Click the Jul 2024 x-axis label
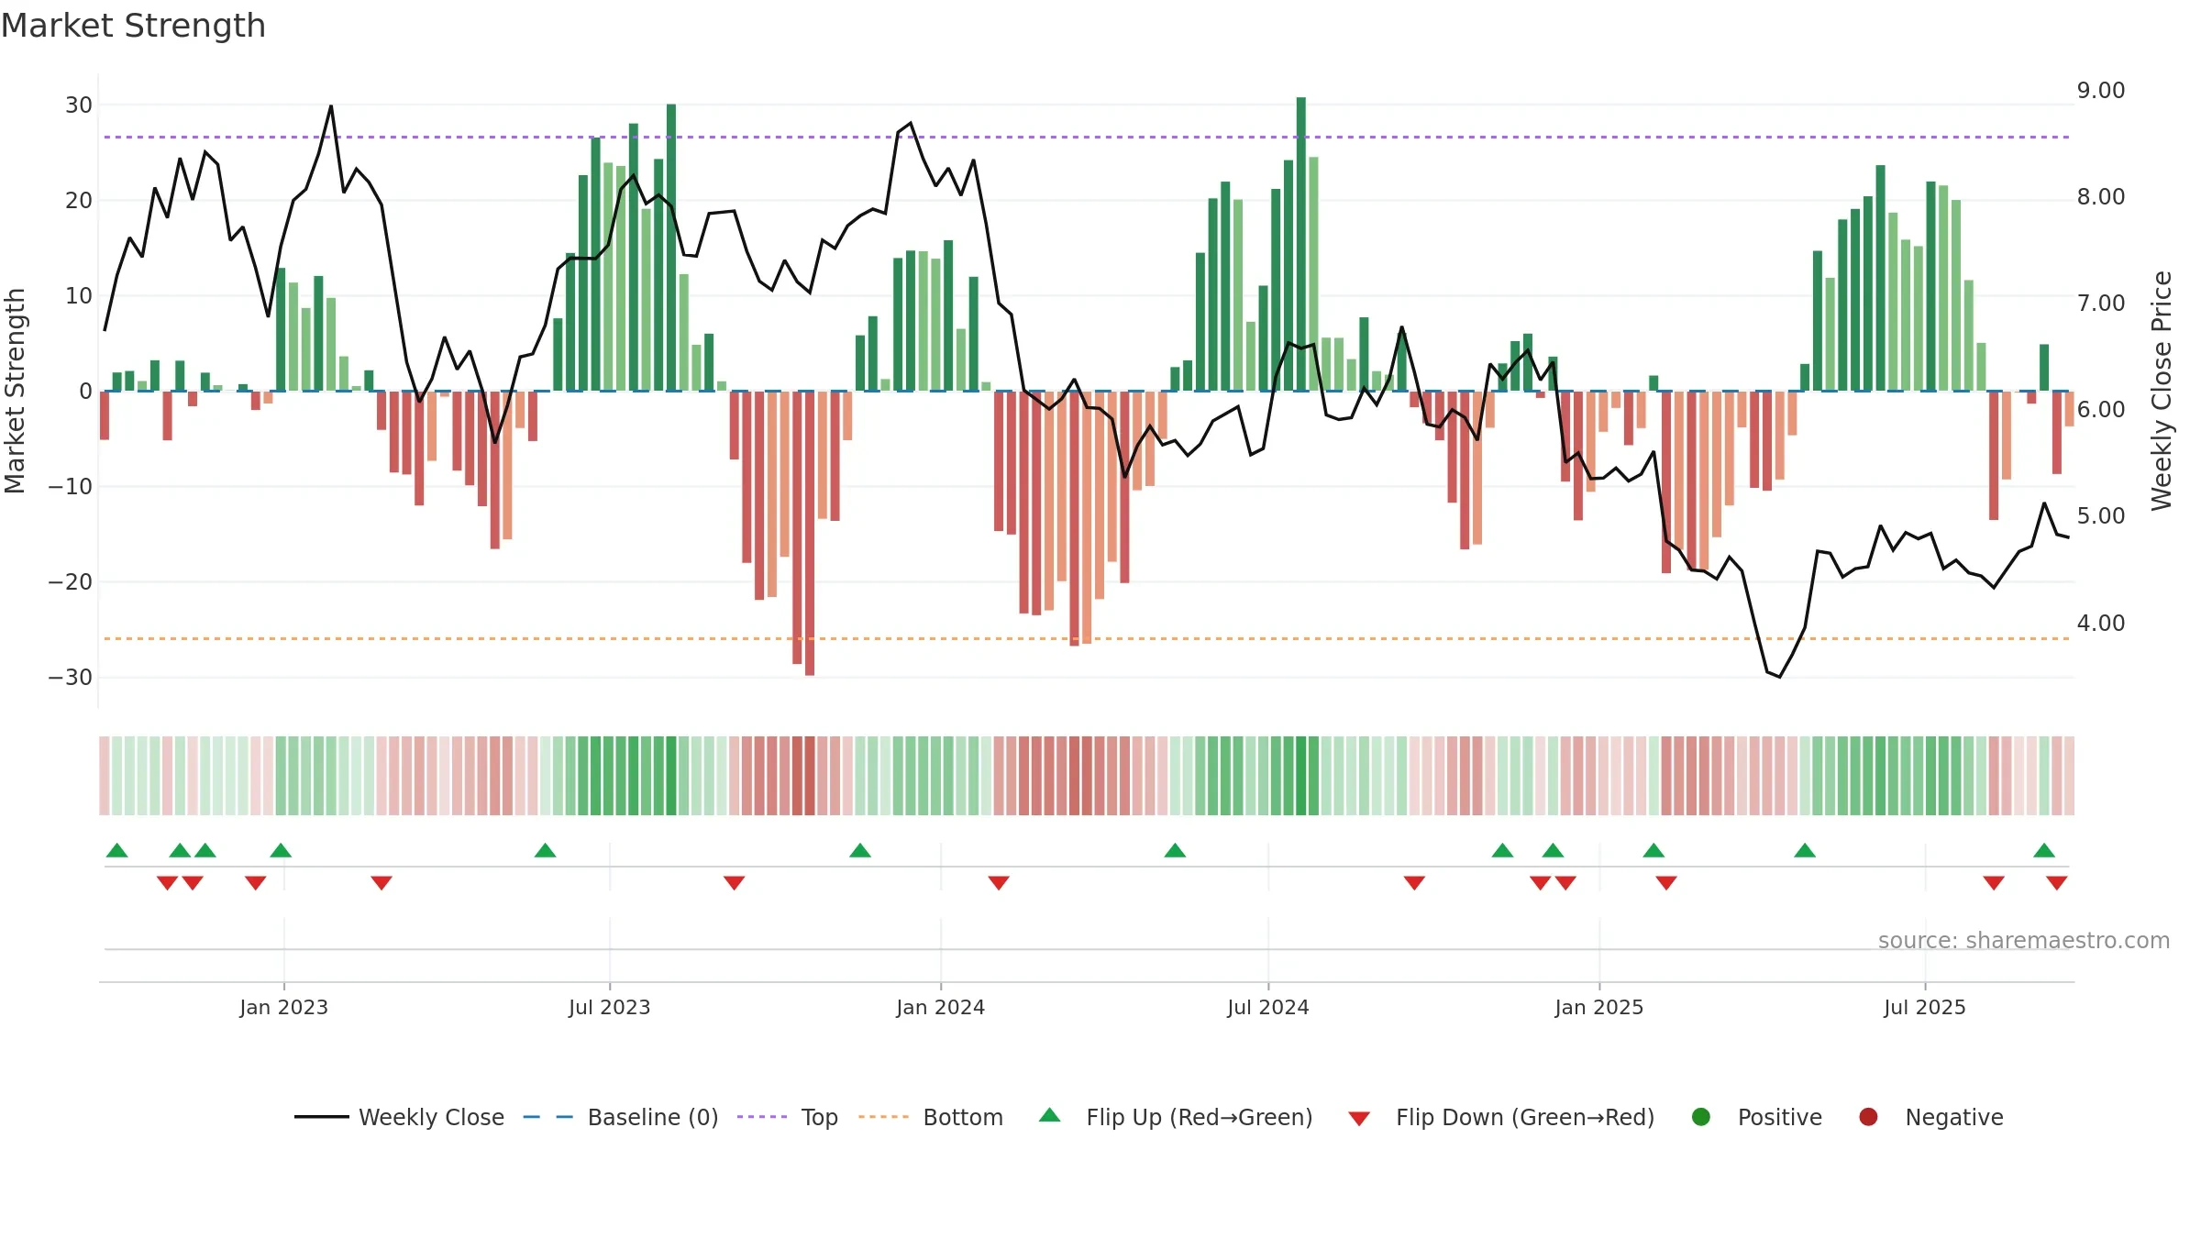 pyautogui.click(x=1267, y=1007)
